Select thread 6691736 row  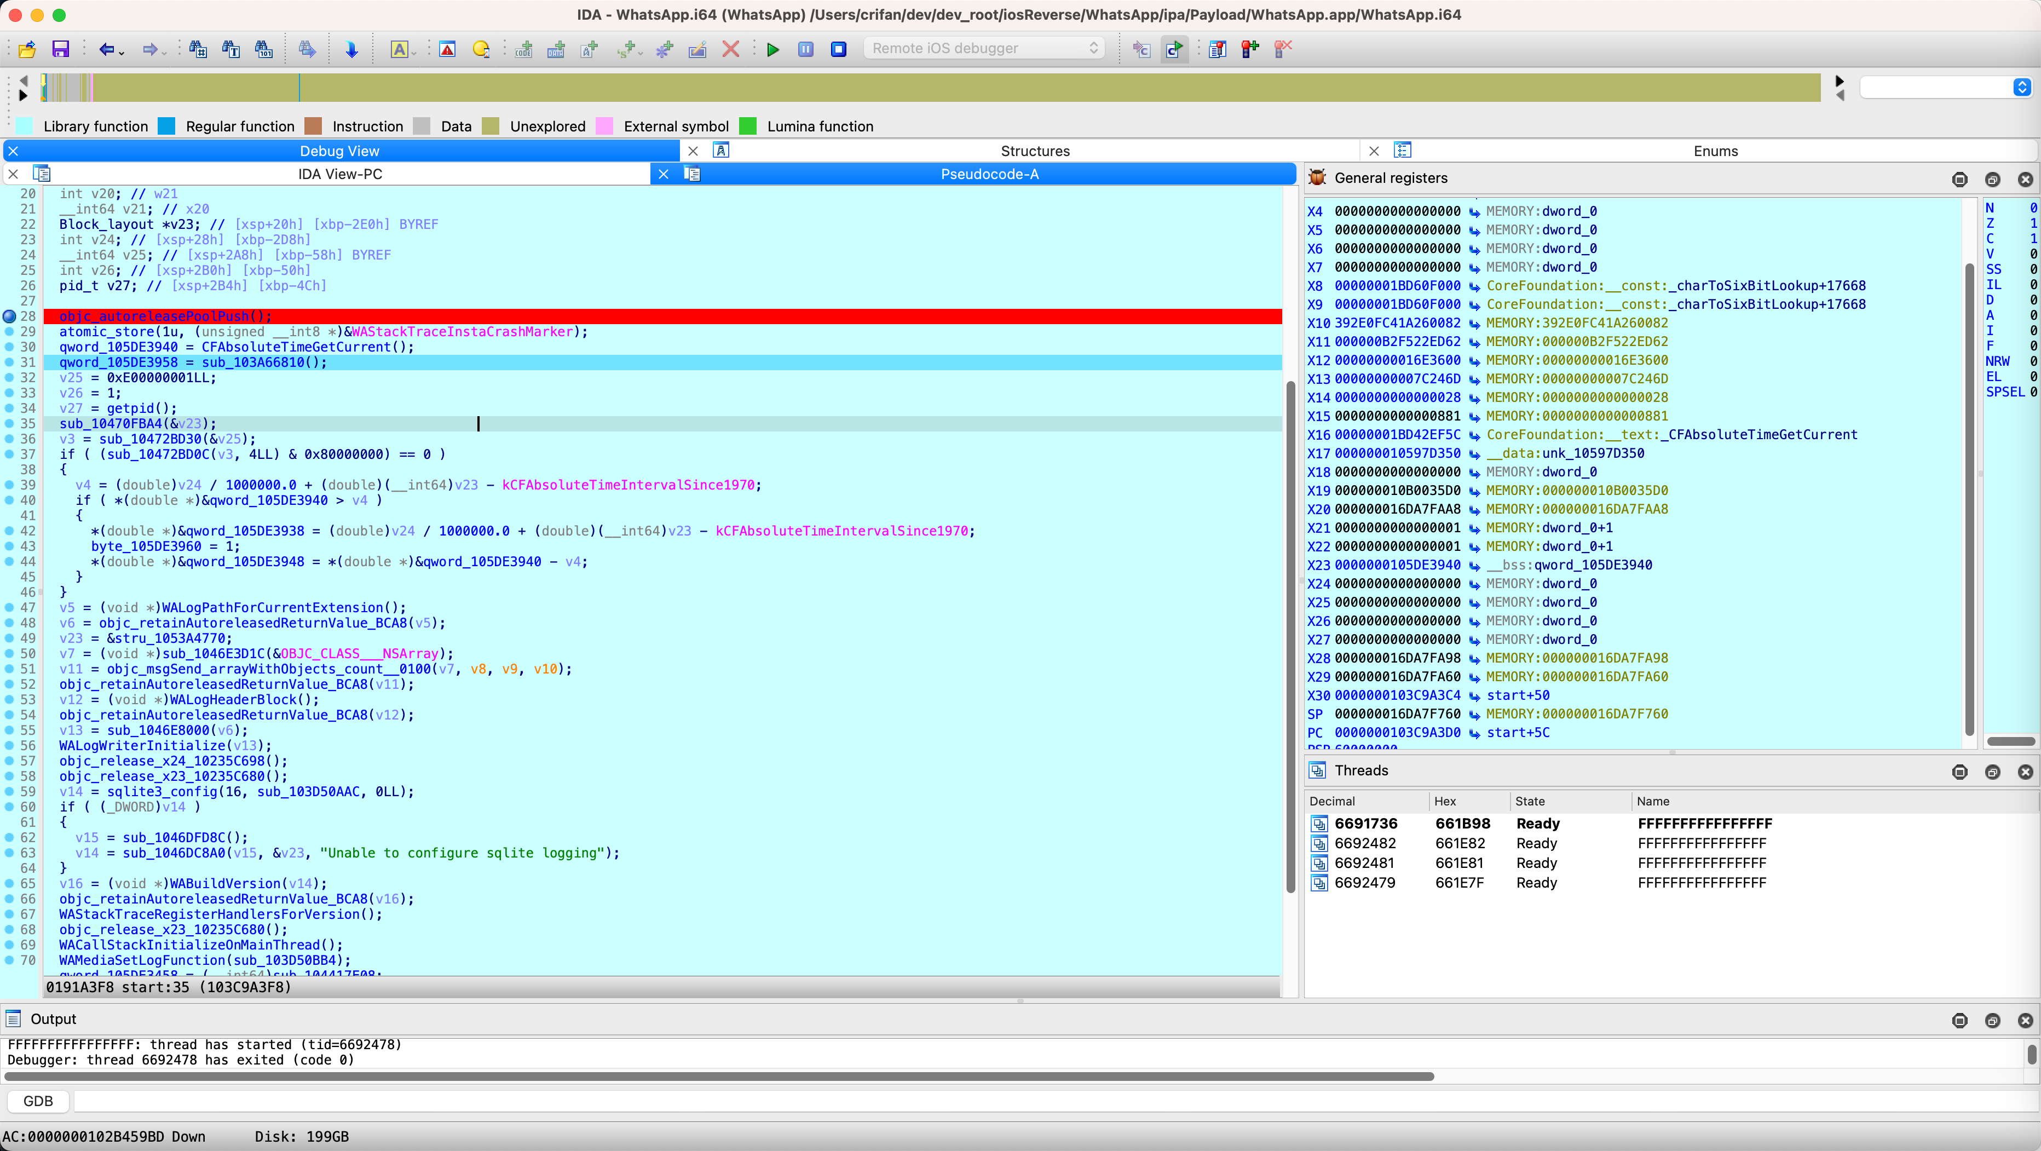pos(1672,824)
